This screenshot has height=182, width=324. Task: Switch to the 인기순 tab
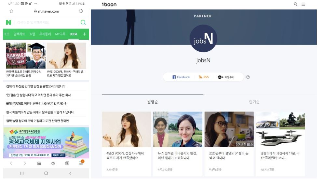[254, 102]
